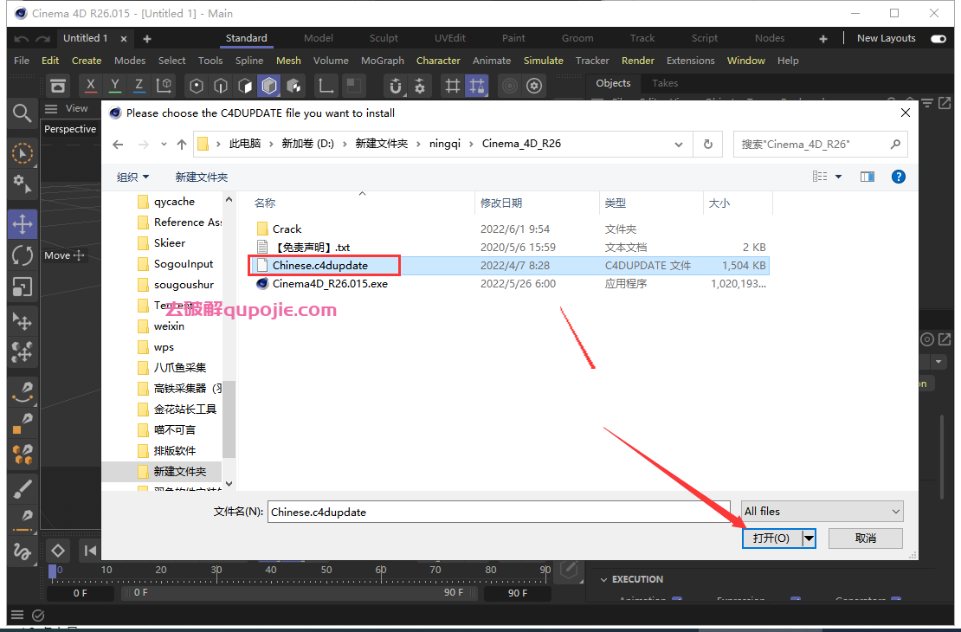This screenshot has width=961, height=632.
Task: Expand recent locations dropdown arrow
Action: [164, 145]
